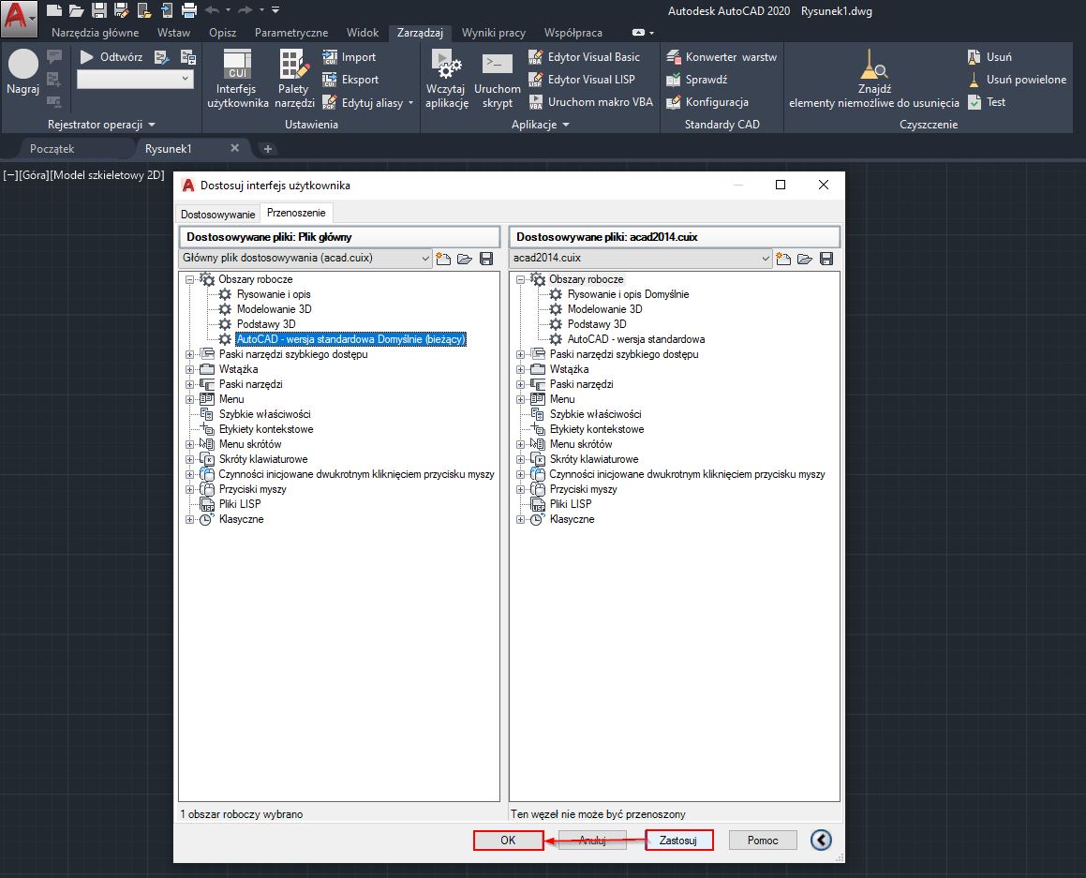Select Rysowanie i opis Domyślnie in right tree
This screenshot has width=1086, height=878.
(x=628, y=294)
